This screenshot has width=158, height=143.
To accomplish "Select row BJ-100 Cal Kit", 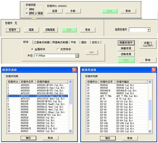I will point(117,123).
